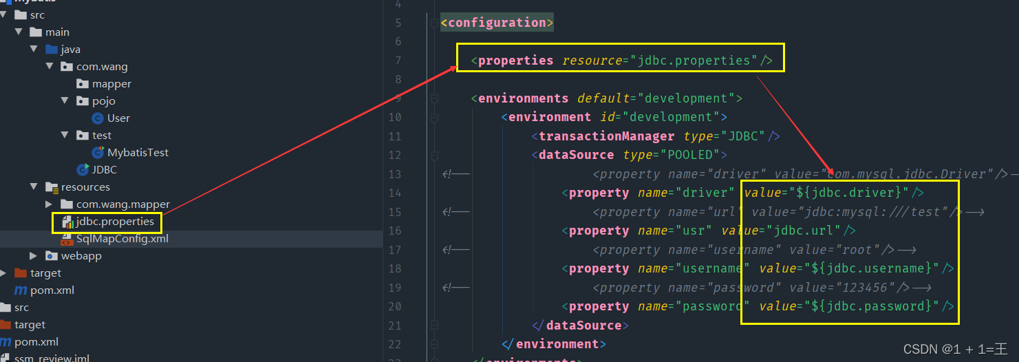Collapse the pojo package arrow
This screenshot has height=362, width=1019.
point(65,101)
